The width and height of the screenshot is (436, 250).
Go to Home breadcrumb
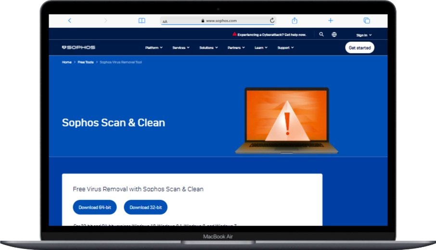point(67,62)
